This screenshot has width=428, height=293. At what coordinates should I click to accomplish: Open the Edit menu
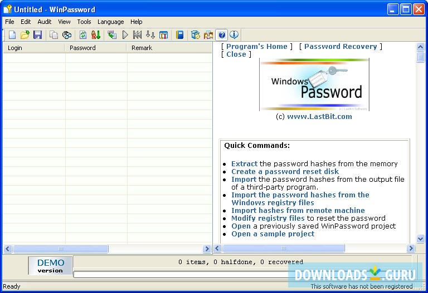click(26, 22)
